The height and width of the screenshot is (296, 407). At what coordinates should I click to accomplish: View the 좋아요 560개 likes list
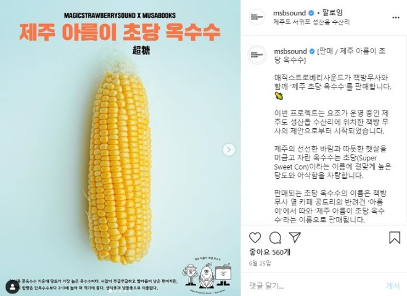(x=269, y=252)
